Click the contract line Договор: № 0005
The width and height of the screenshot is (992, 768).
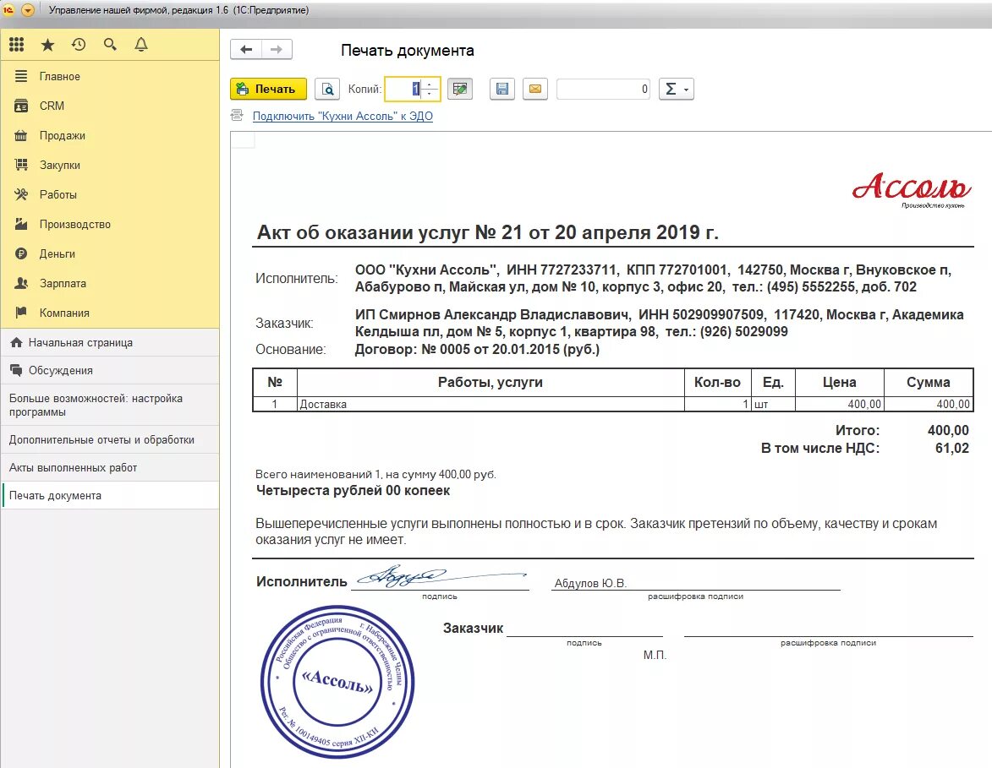[477, 349]
